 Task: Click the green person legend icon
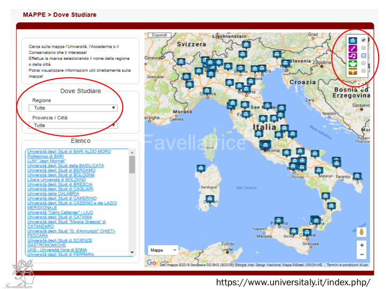(x=352, y=63)
